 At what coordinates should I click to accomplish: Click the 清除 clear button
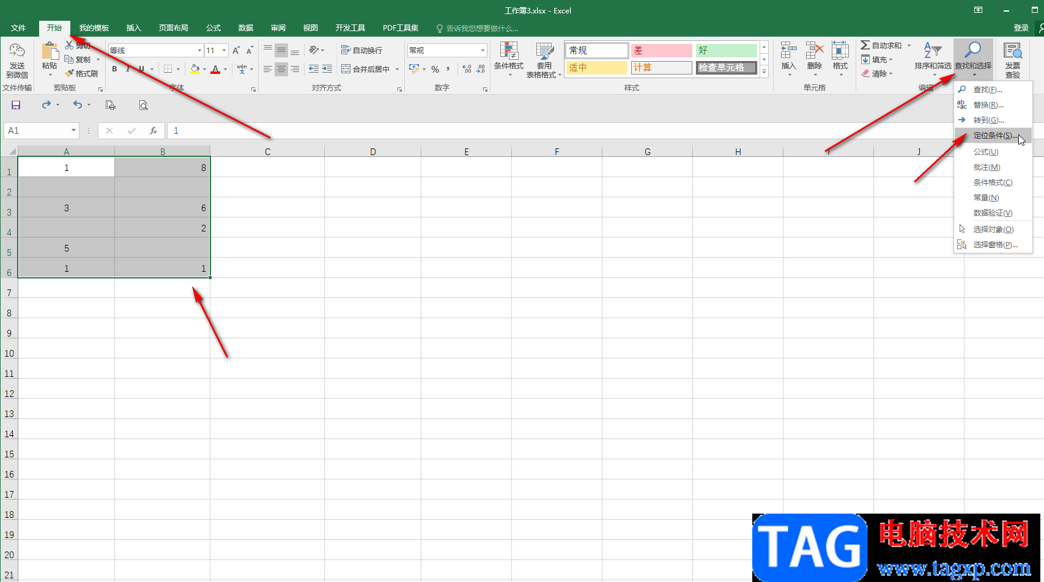pyautogui.click(x=878, y=73)
